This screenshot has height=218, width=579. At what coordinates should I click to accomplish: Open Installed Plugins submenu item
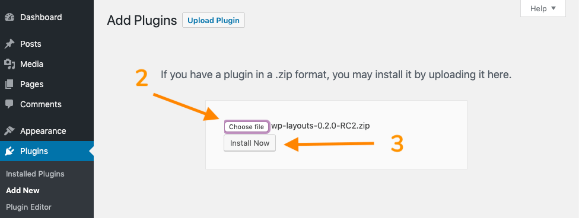click(35, 174)
